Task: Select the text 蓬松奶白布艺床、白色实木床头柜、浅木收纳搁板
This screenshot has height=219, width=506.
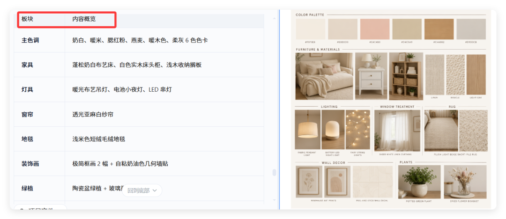Action: [137, 65]
